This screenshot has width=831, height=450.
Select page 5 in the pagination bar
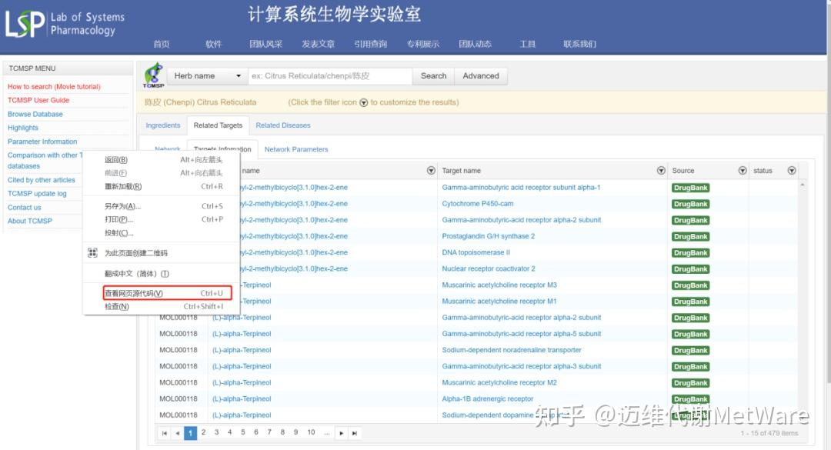(242, 432)
